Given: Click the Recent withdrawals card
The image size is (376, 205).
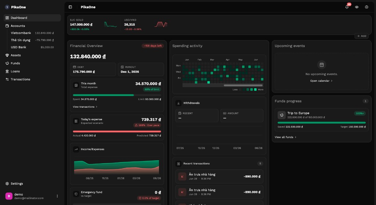Looking at the screenshot, I should tap(197, 116).
